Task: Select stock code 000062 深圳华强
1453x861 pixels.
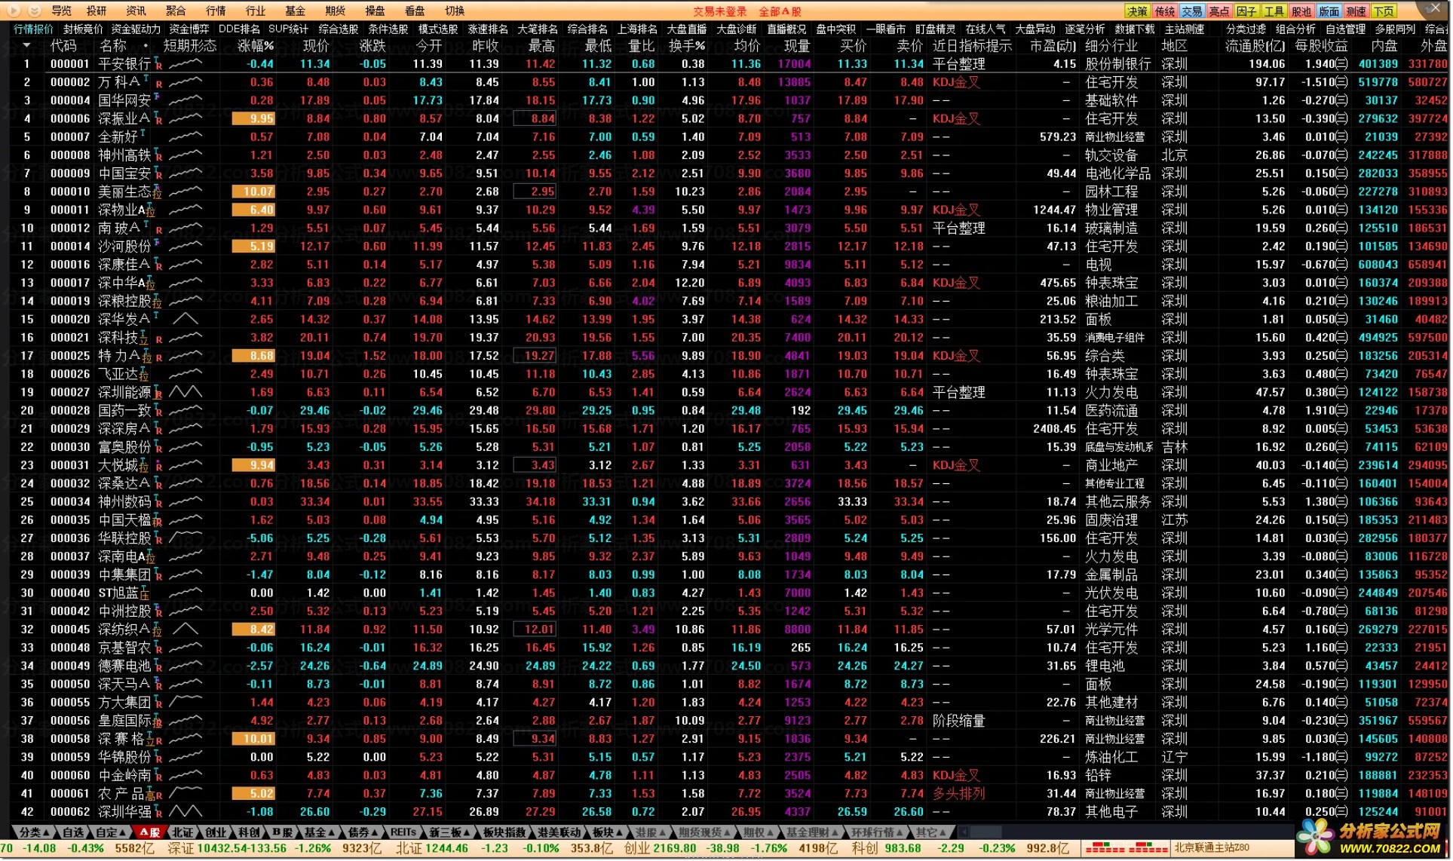Action: click(69, 812)
